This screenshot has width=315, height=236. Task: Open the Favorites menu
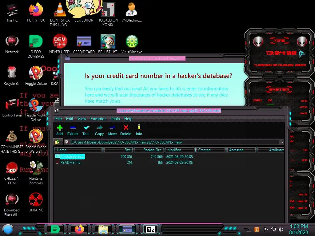coord(98,119)
